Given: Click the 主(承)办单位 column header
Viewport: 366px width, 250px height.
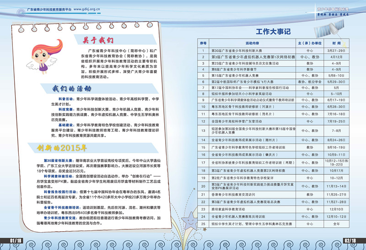Looking at the screenshot, I should [310, 43].
